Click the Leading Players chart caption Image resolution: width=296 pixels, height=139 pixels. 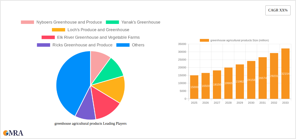90,124
